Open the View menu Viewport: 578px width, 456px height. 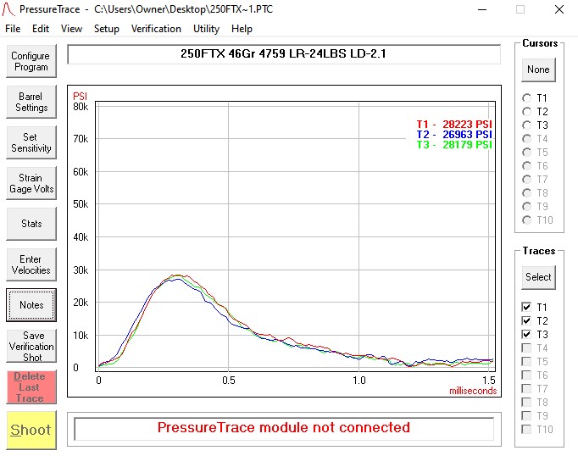pos(71,29)
